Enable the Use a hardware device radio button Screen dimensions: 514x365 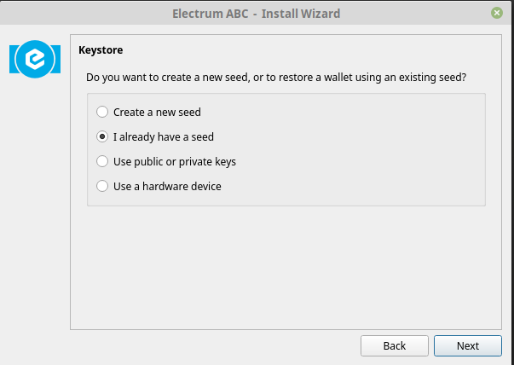(x=102, y=186)
